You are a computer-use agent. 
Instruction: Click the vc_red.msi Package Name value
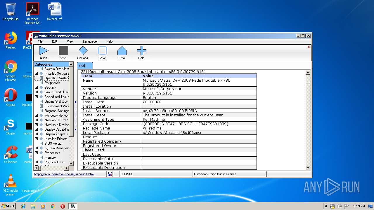tap(199, 128)
